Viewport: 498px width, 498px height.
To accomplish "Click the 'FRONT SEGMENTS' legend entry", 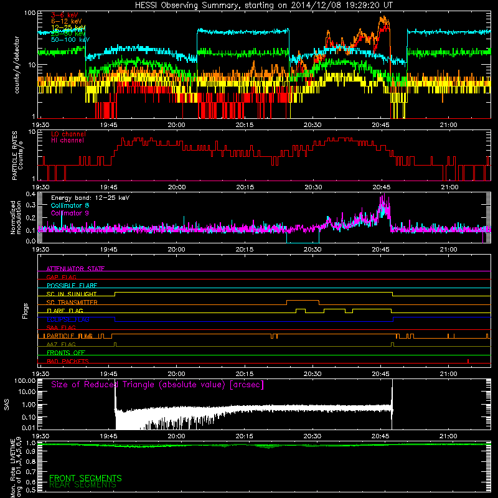I will pyautogui.click(x=85, y=478).
